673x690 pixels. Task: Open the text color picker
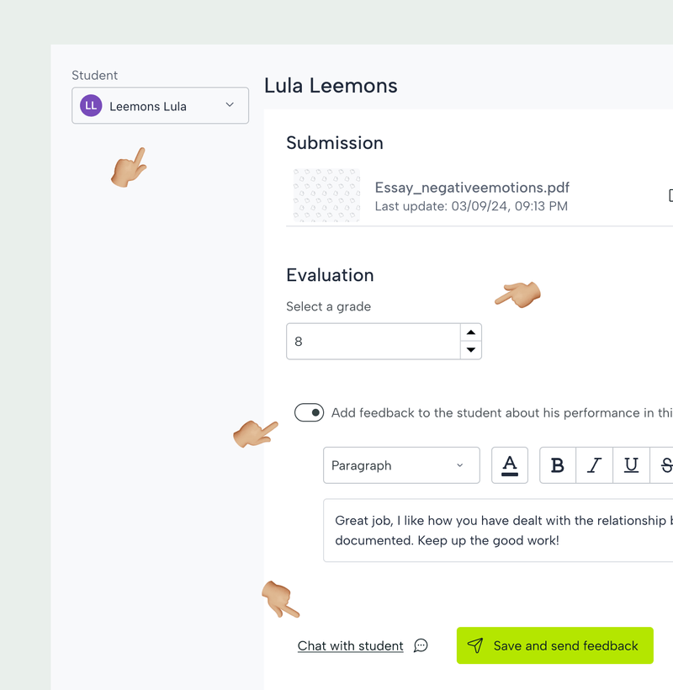coord(510,465)
